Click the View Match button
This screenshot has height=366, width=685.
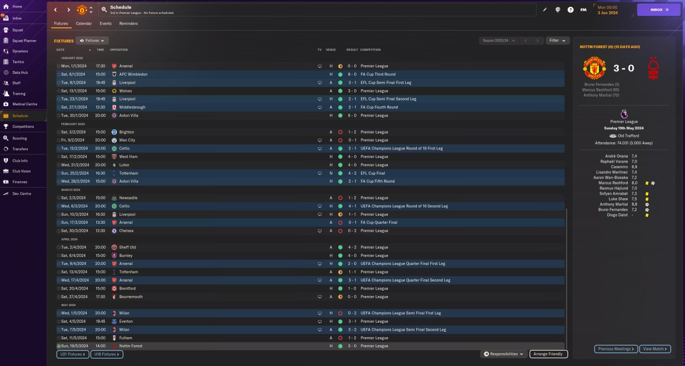[x=655, y=349]
